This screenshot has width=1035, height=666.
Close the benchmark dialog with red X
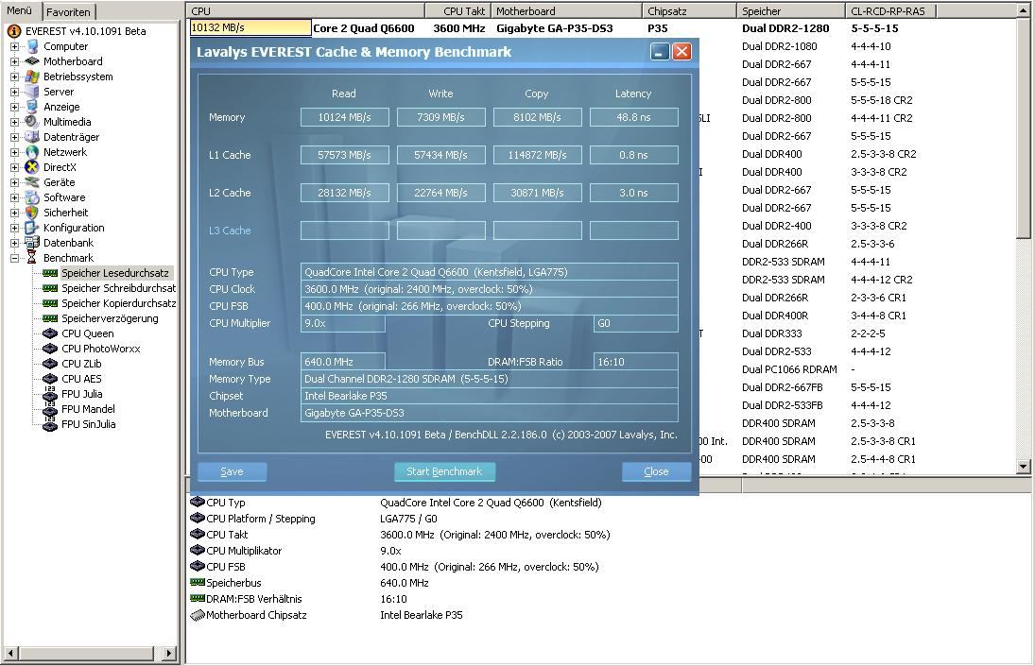[x=681, y=51]
